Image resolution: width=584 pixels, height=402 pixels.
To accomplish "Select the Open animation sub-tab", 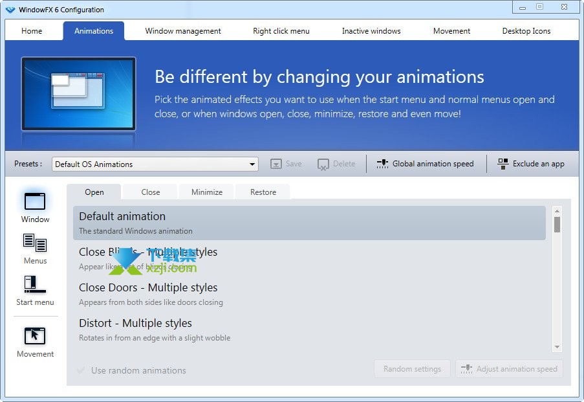I will coord(94,192).
